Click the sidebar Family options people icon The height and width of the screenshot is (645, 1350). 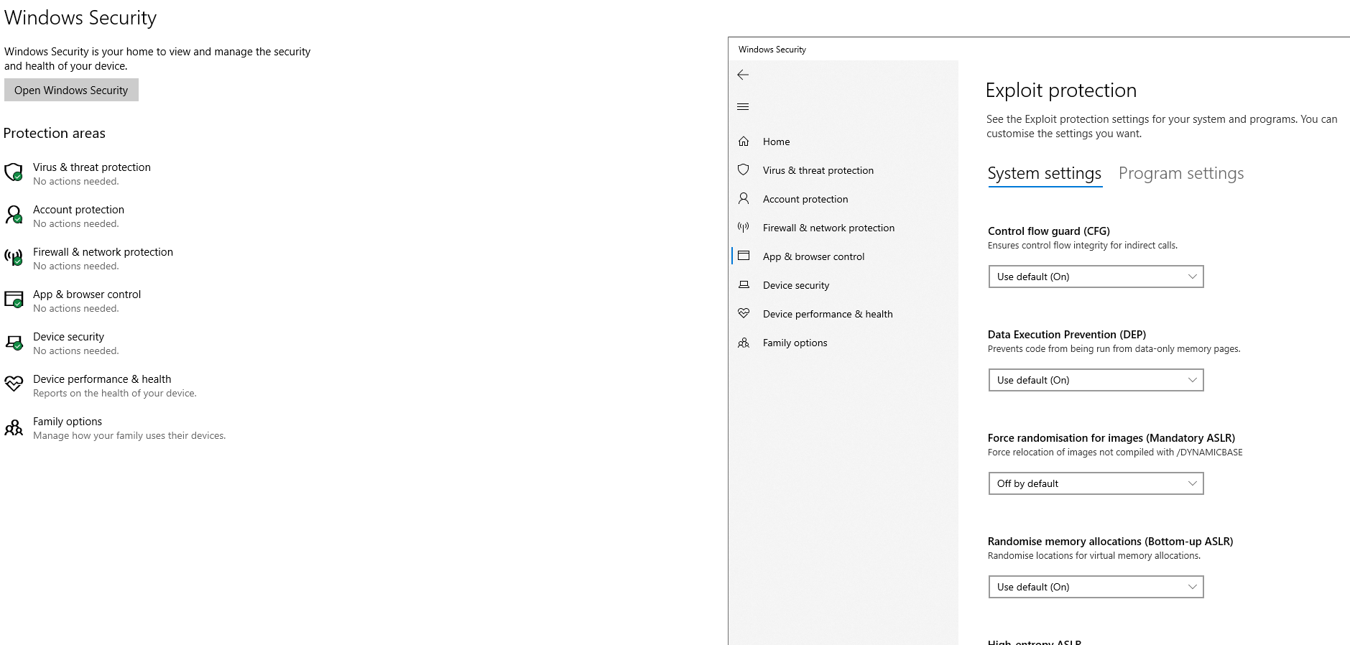[x=744, y=343]
